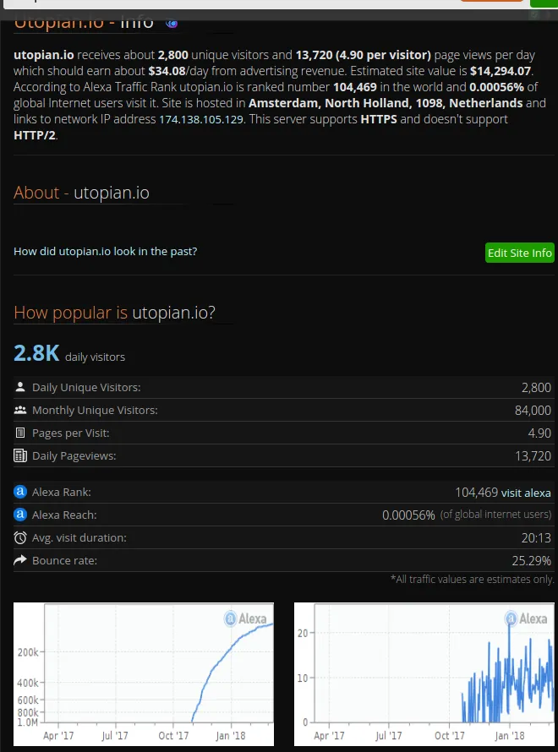558x752 pixels.
Task: Click the 'Avg. visit duration:' label
Action: (x=79, y=538)
